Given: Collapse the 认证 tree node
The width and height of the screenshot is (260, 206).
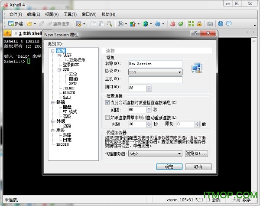Looking at the screenshot, I should click(x=59, y=56).
